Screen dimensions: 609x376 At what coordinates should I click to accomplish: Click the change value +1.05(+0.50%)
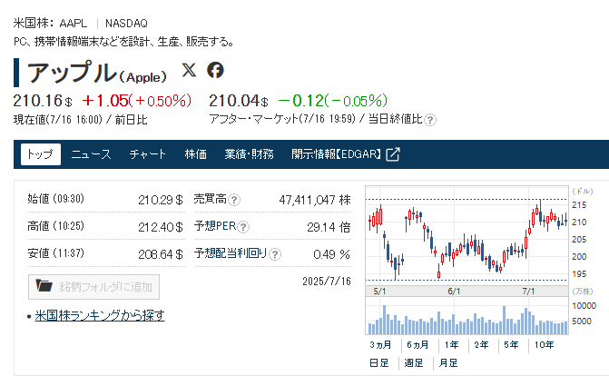137,101
